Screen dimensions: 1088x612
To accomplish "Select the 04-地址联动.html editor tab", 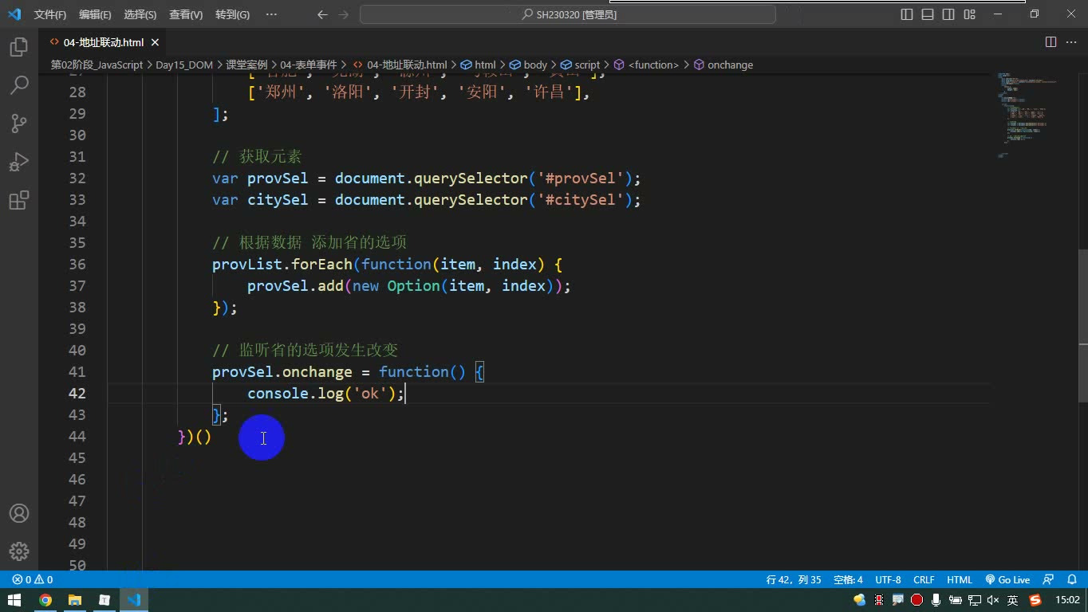I will click(x=104, y=42).
